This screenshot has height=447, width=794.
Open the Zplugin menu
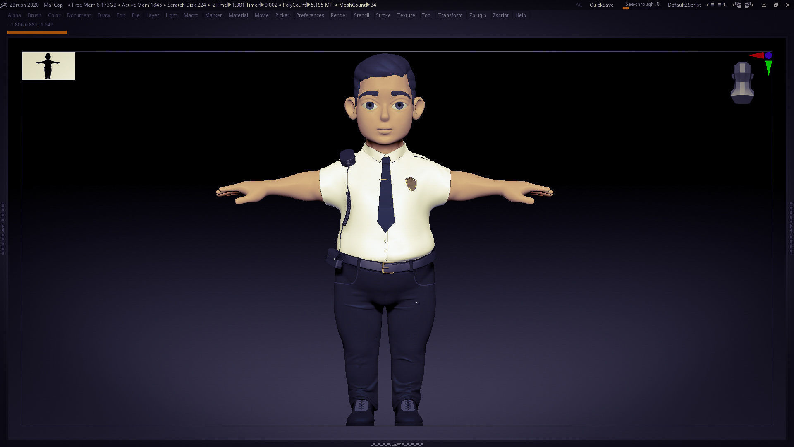tap(478, 15)
